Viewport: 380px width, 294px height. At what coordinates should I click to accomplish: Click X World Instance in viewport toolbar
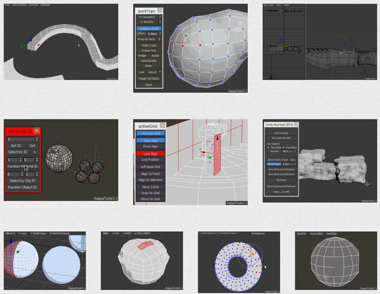[x=59, y=234]
